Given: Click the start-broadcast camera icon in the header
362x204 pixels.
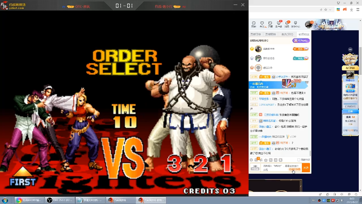Looking at the screenshot, I should click(x=270, y=24).
